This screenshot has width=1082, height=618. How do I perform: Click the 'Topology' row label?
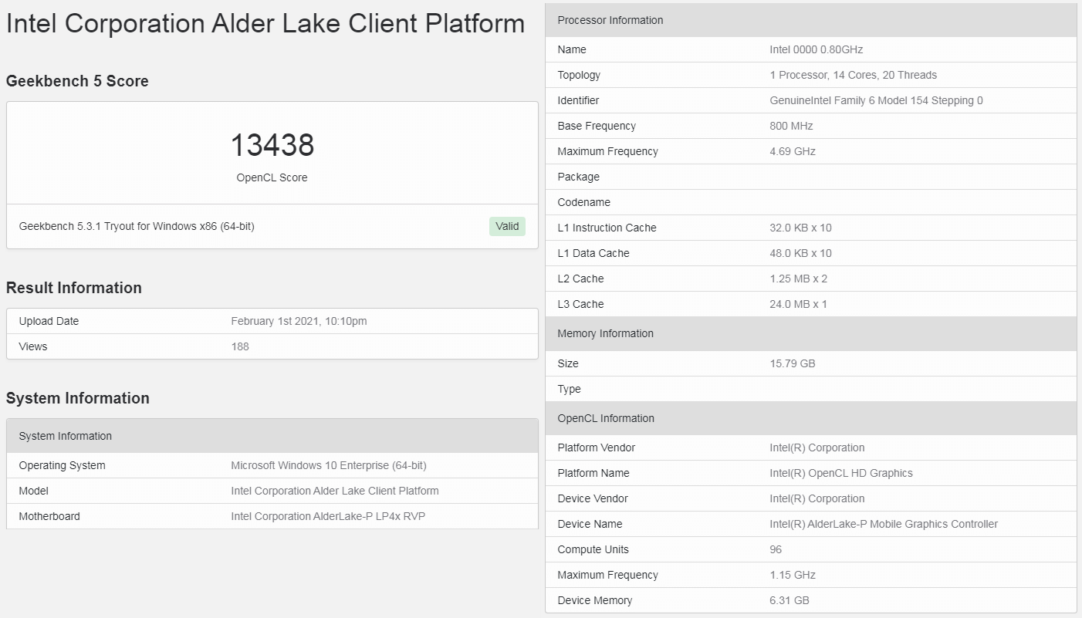pos(579,75)
